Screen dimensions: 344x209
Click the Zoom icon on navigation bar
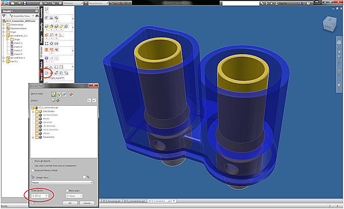coord(339,57)
